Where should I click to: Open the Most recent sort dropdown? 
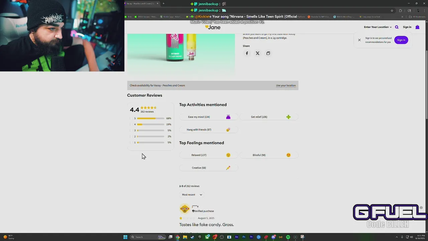(192, 195)
